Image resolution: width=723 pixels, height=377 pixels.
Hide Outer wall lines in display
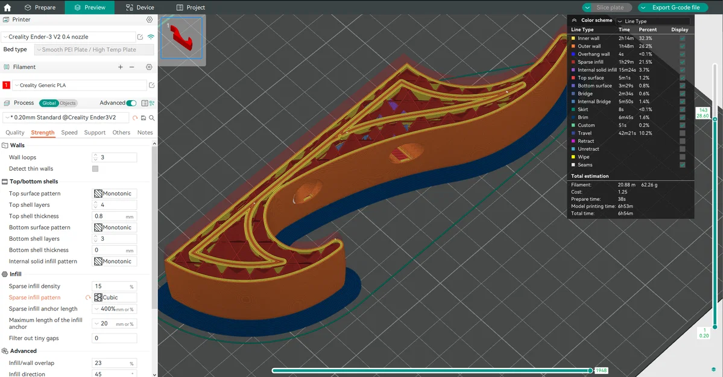point(683,46)
